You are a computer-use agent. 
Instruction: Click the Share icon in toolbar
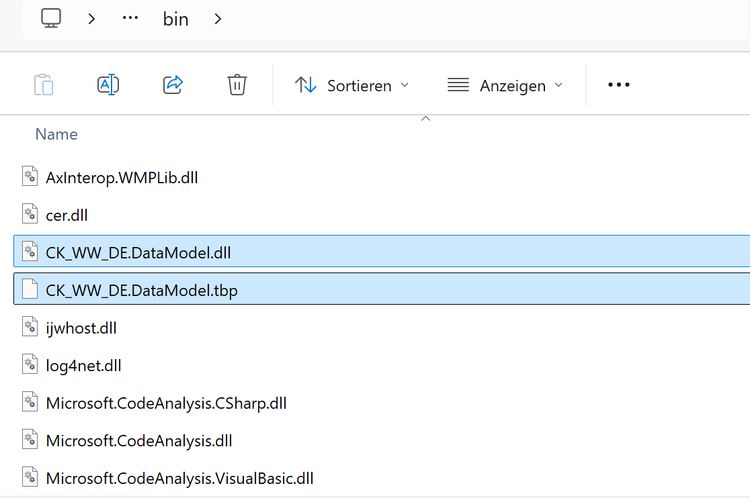point(173,85)
